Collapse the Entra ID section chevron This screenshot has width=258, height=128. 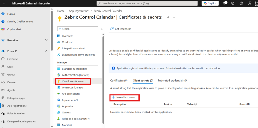click(x=46, y=51)
